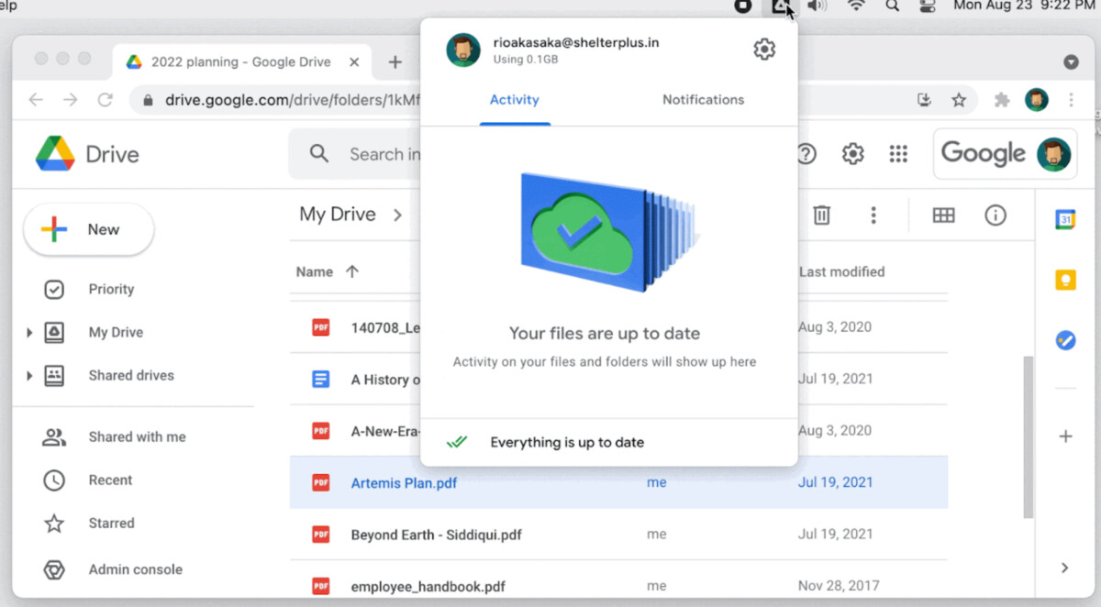Open macOS Control Center
The image size is (1101, 607).
coord(928,6)
